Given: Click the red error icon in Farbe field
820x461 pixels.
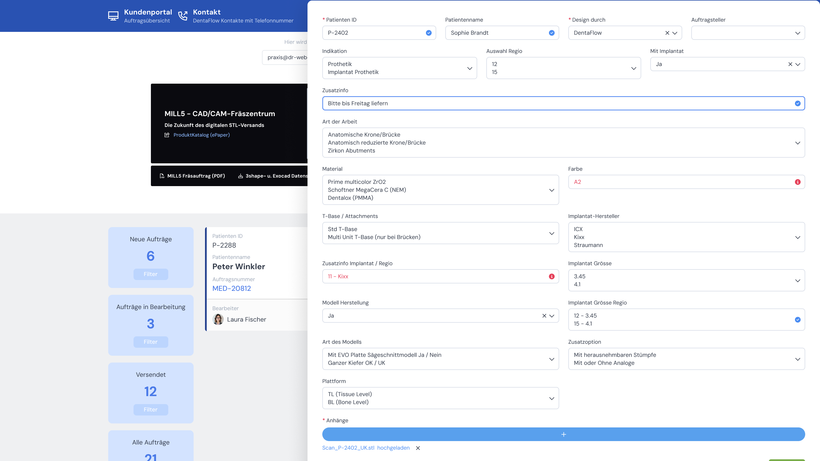Looking at the screenshot, I should tap(798, 182).
